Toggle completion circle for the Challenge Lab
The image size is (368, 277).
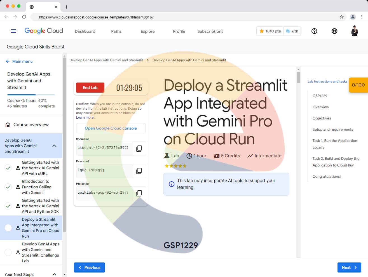click(8, 252)
